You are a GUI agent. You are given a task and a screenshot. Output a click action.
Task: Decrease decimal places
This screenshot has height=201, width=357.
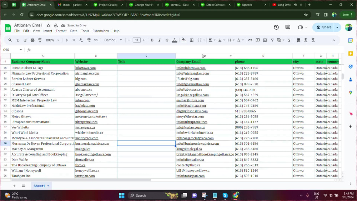point(81,40)
